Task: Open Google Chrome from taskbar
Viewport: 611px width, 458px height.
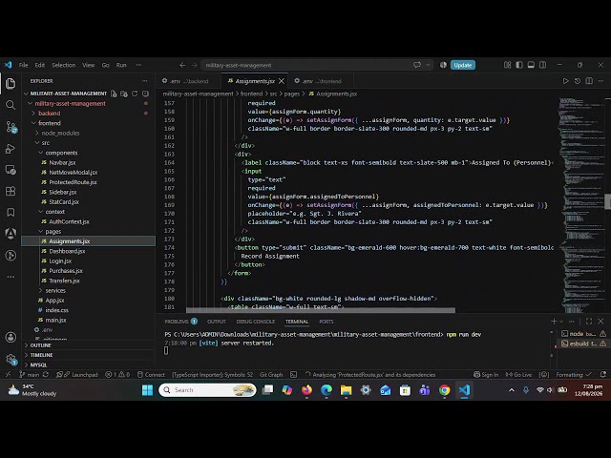Action: [x=444, y=390]
